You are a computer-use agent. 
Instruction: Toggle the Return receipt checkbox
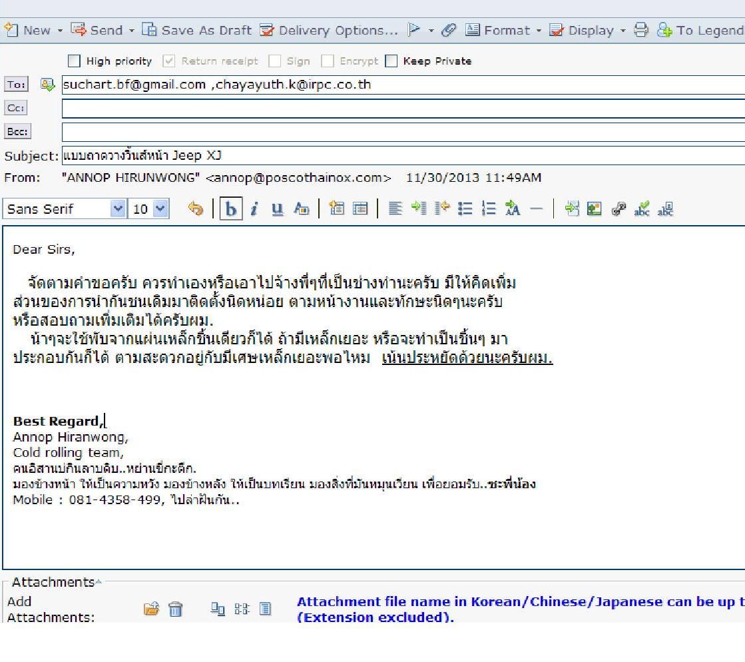click(x=170, y=61)
